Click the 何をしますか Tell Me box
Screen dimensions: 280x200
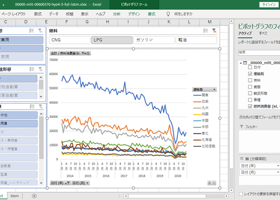pos(183,14)
